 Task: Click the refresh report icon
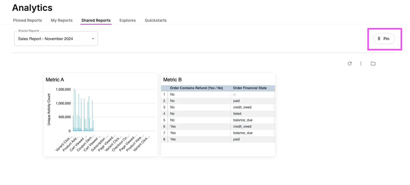point(350,64)
